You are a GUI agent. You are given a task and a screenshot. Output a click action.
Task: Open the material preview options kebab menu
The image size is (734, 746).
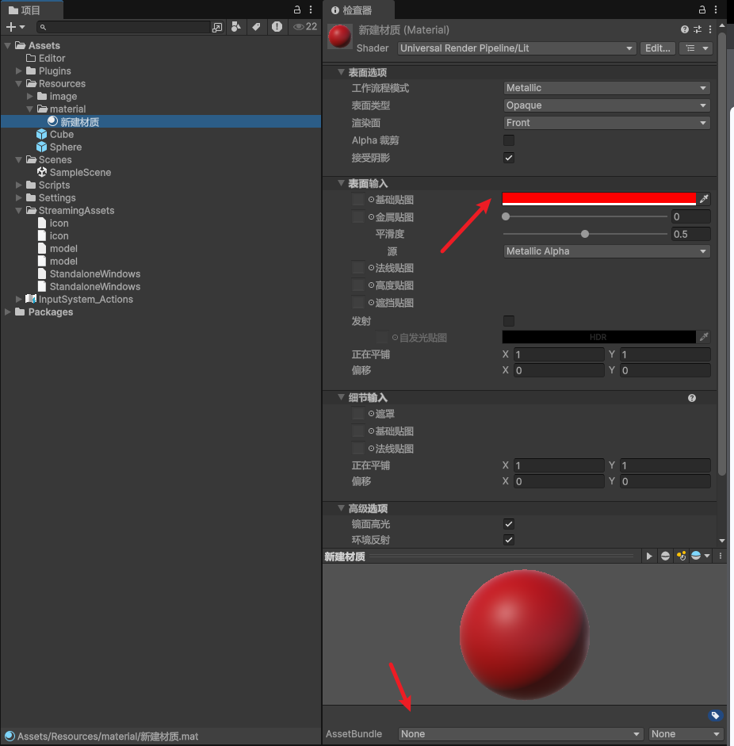[x=720, y=556]
